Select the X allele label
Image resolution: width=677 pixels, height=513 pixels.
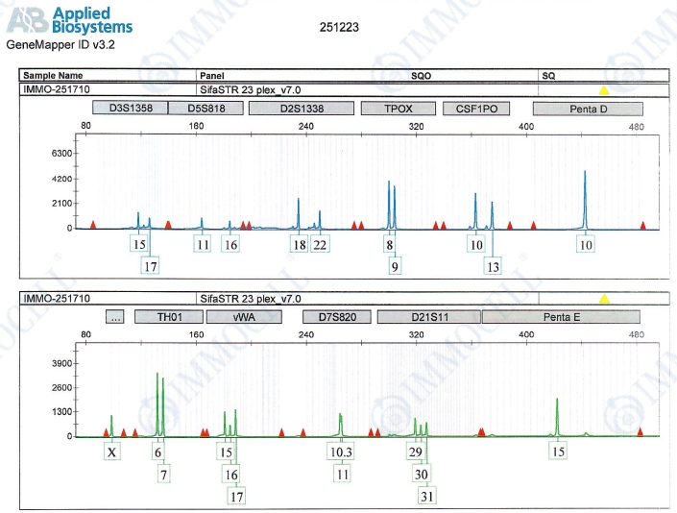pos(113,452)
